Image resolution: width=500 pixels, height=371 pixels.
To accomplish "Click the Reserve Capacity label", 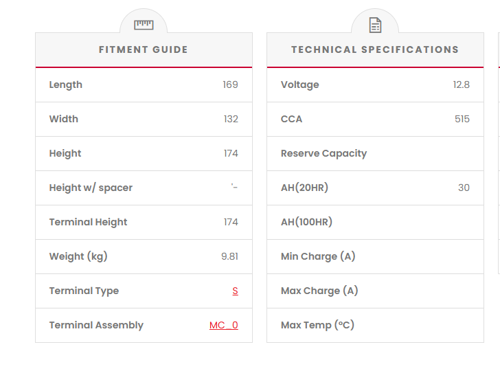I will (x=323, y=153).
